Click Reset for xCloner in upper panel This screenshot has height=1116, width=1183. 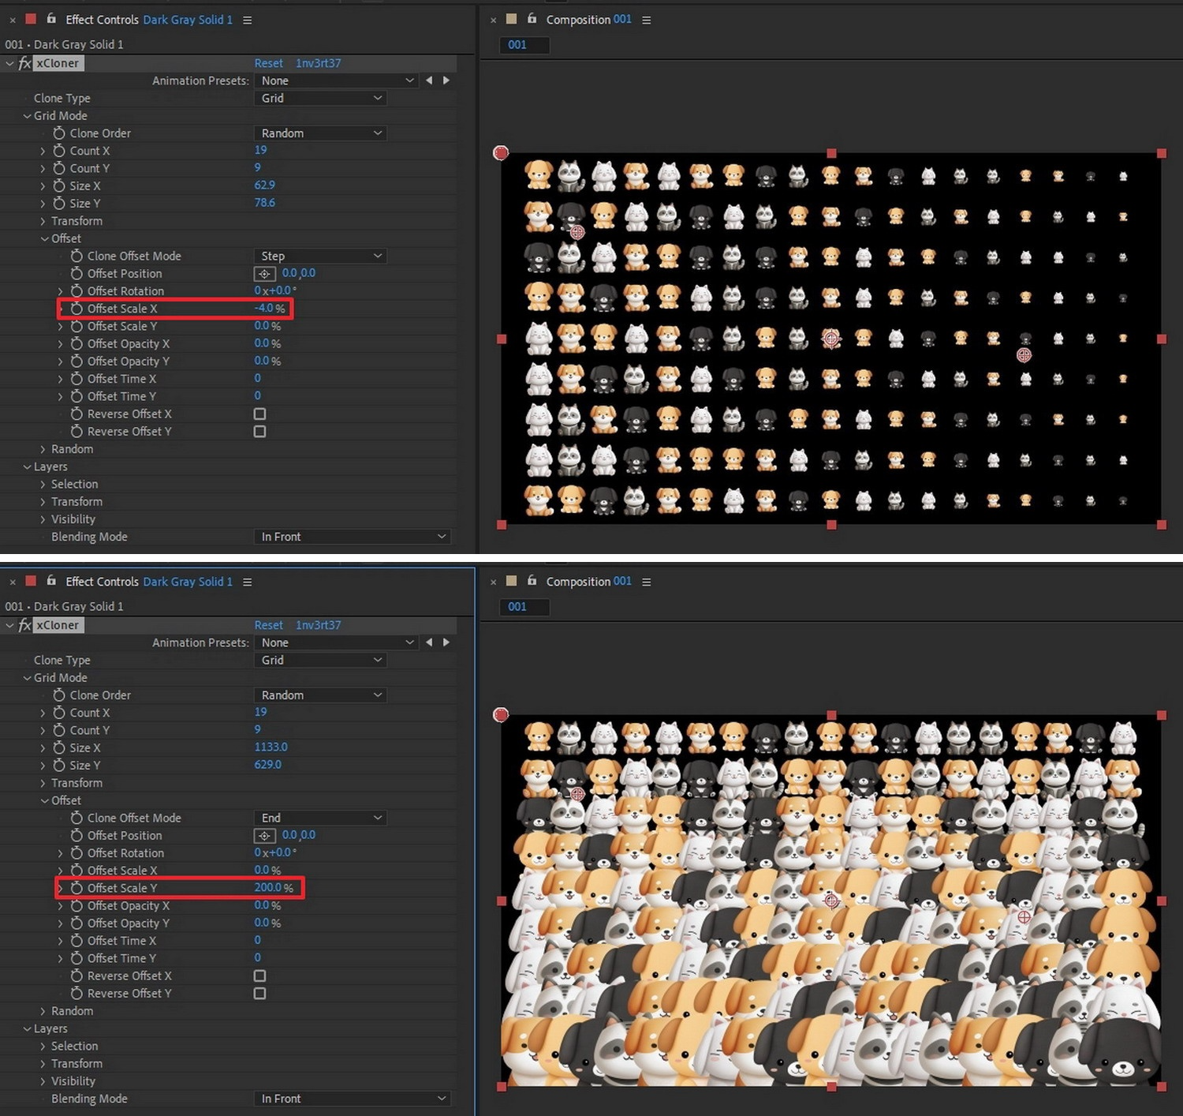coord(269,63)
